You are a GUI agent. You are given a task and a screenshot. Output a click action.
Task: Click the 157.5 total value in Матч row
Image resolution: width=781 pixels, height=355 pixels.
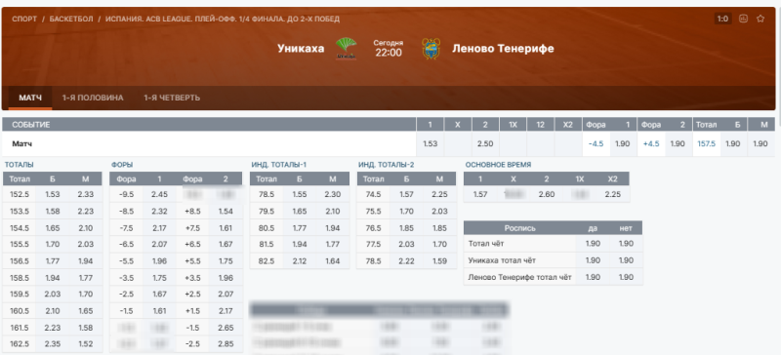[x=706, y=144]
